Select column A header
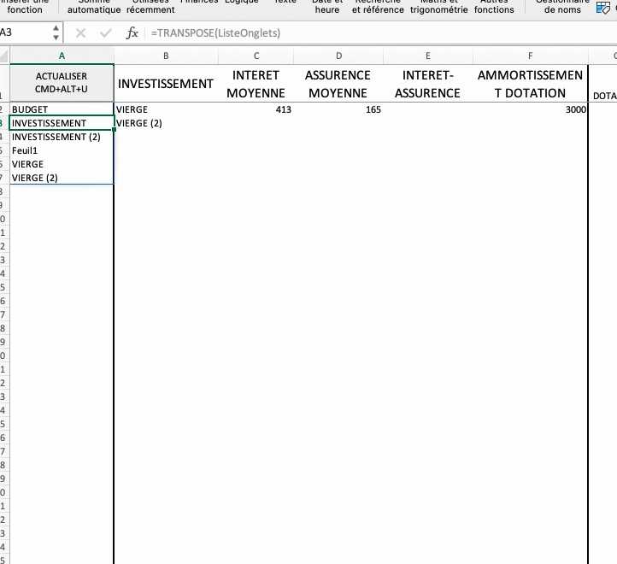Image resolution: width=617 pixels, height=564 pixels. [x=62, y=56]
